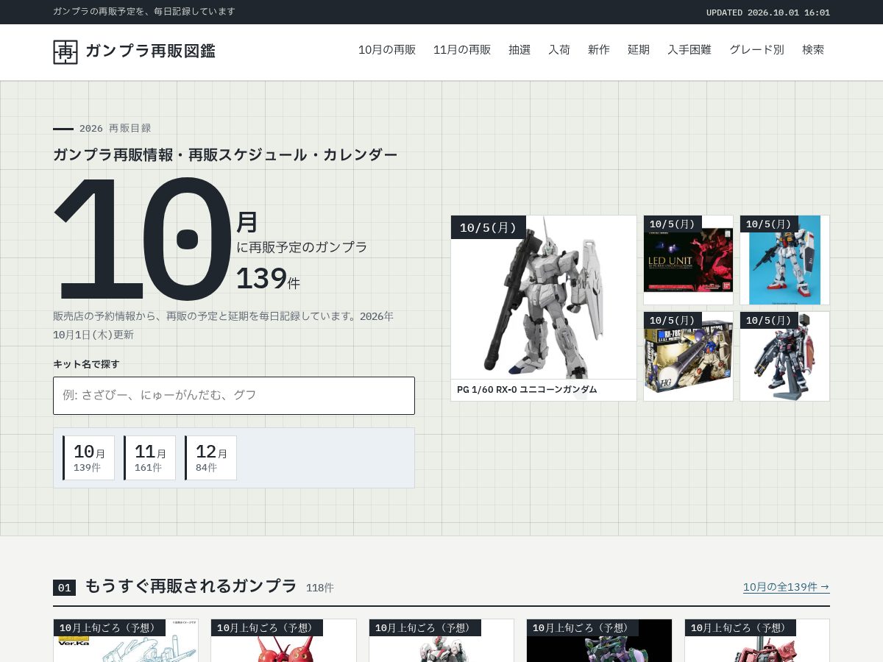The image size is (883, 662).
Task: Select the 12月 84件 month tile
Action: (x=210, y=458)
